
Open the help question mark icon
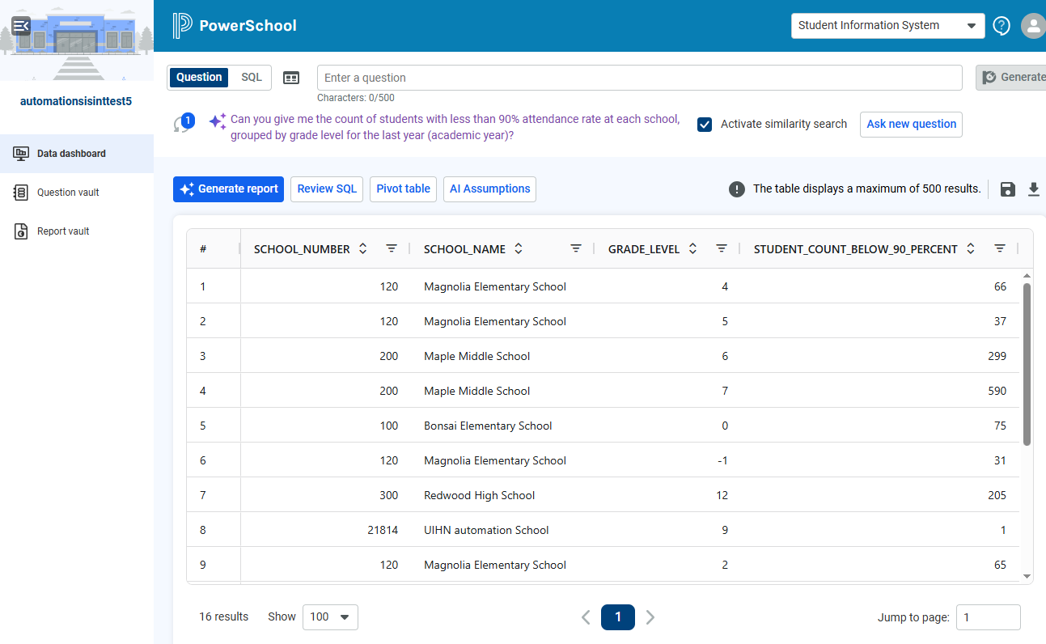coord(1002,26)
